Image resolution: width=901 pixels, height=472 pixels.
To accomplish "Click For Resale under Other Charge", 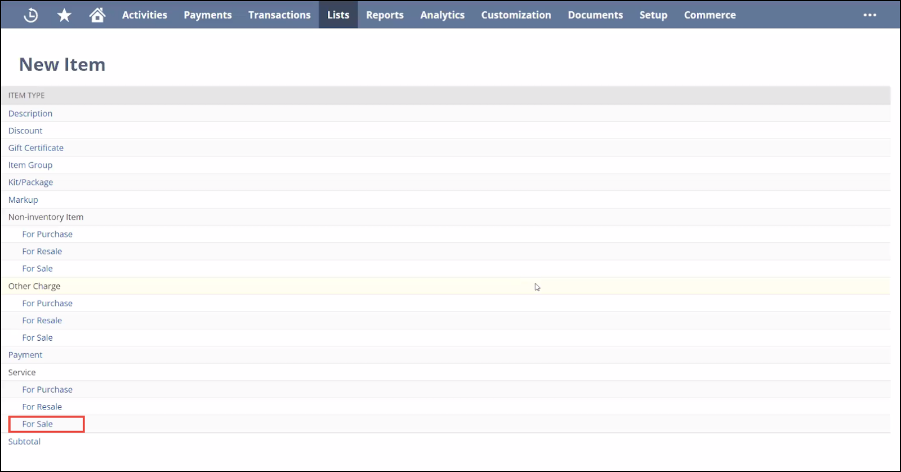I will (42, 320).
